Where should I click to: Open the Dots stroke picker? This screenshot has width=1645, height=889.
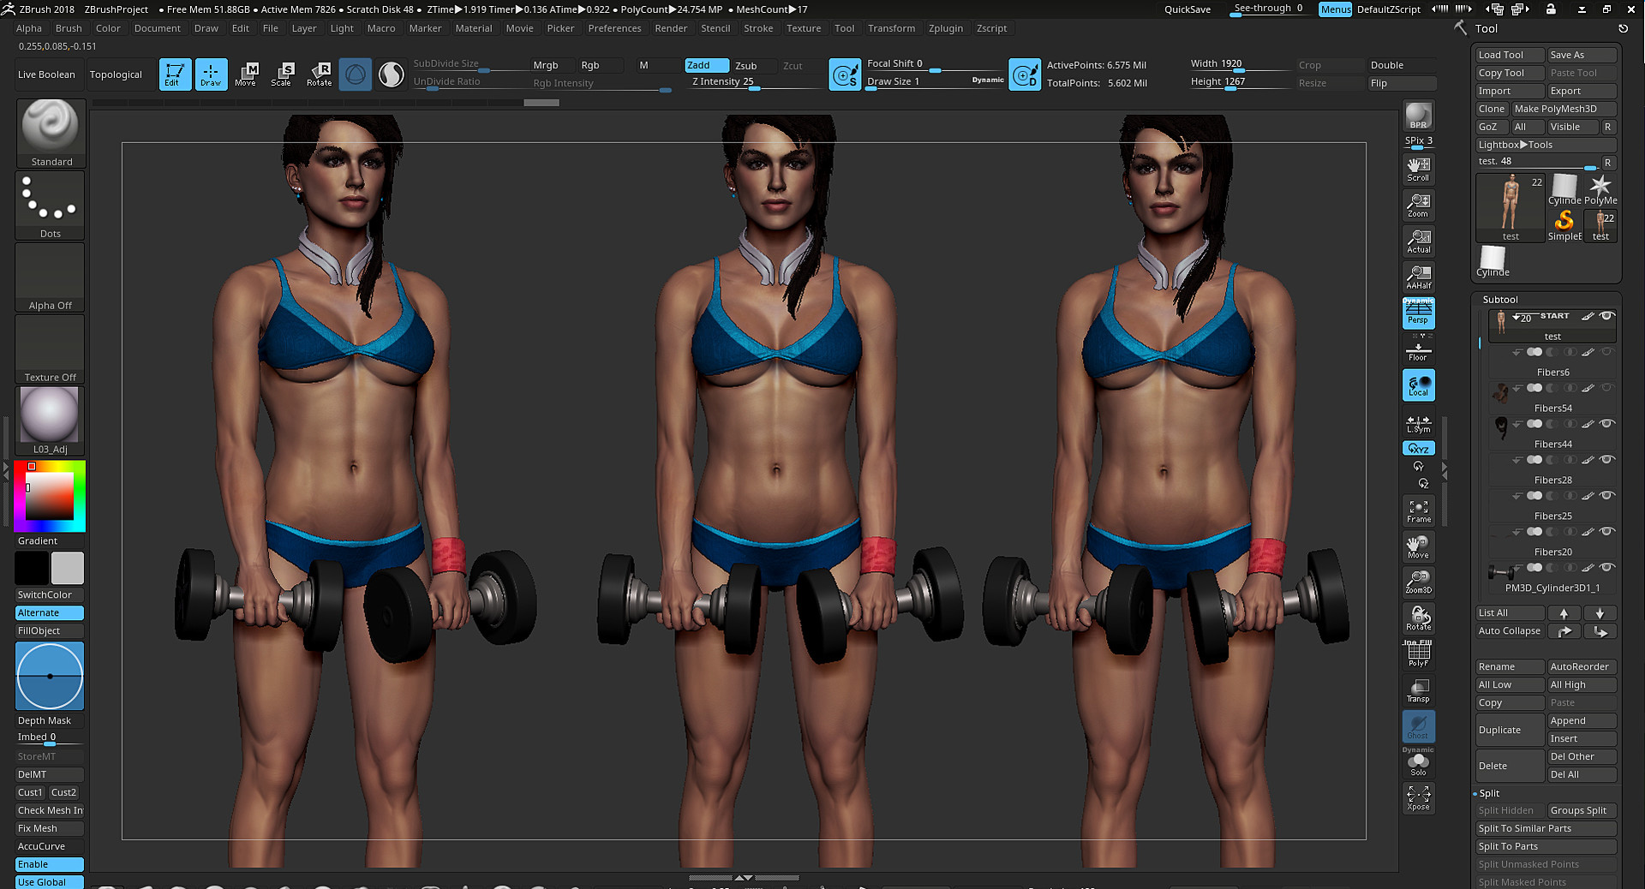(51, 206)
